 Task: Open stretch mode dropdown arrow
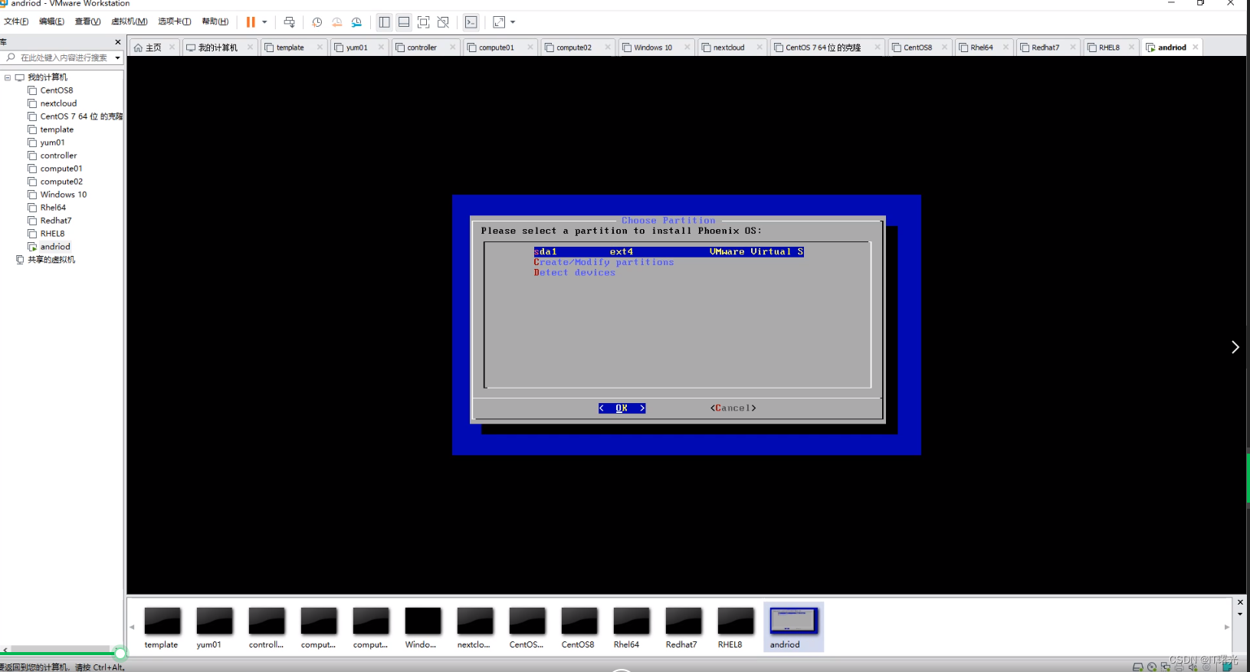click(x=513, y=22)
